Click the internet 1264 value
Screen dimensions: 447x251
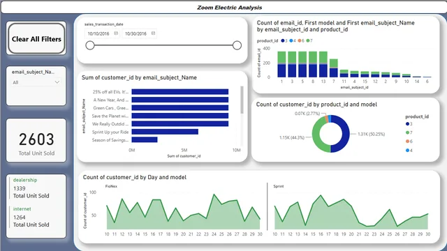19,218
